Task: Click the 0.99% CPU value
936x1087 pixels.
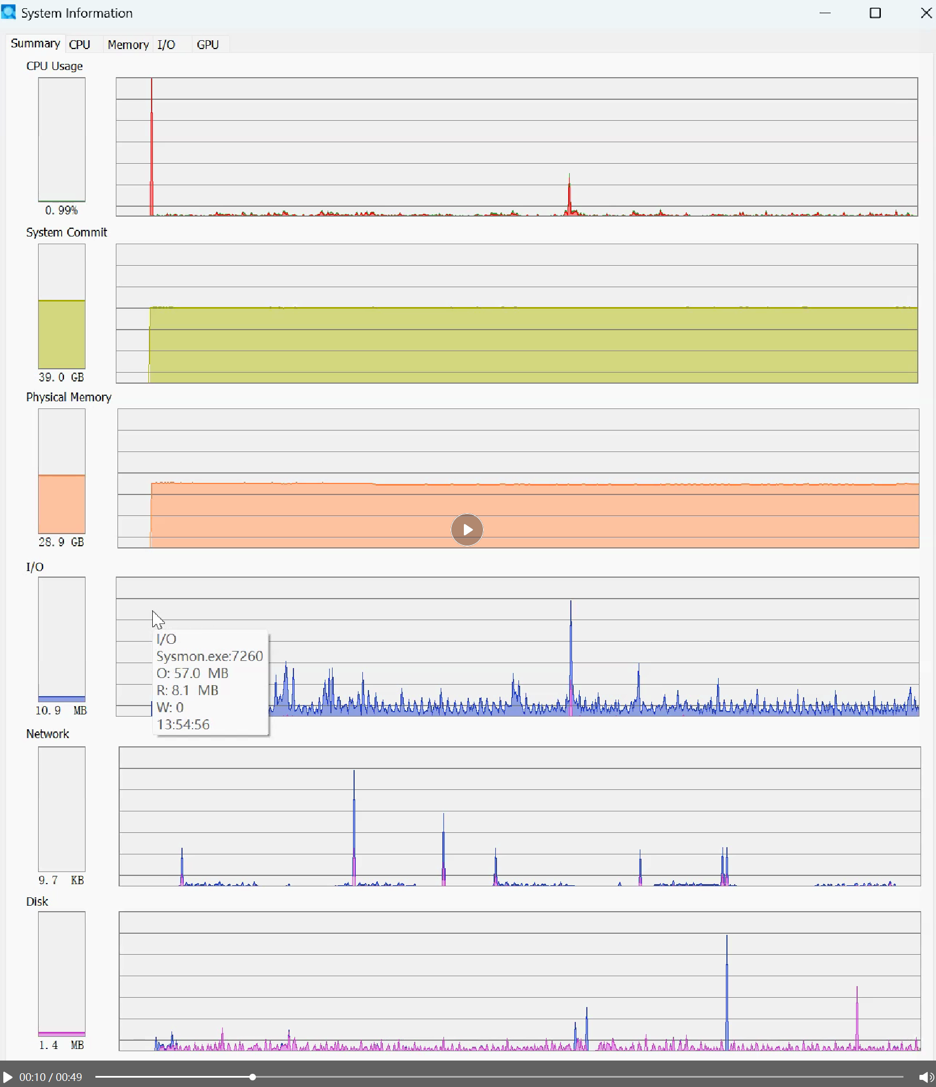Action: pyautogui.click(x=61, y=211)
